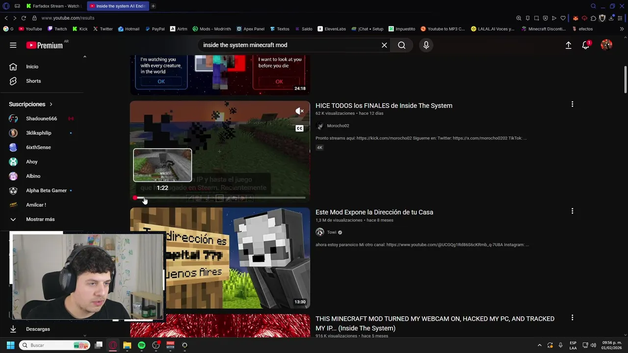Open Este Mod Expone la Dirección video title

pos(374,212)
